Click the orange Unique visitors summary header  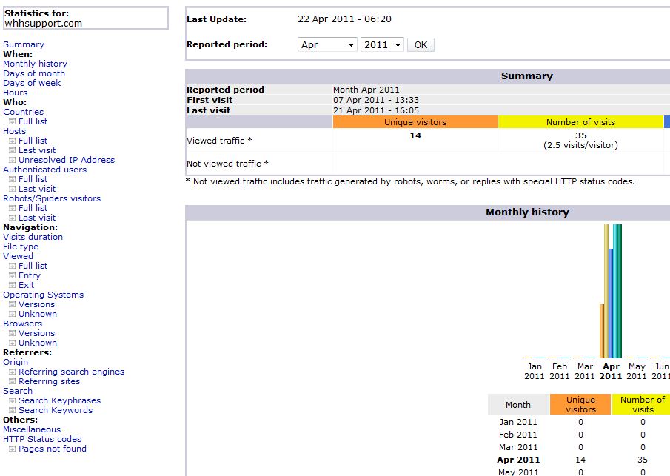click(415, 122)
